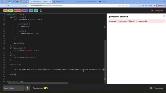Click the reset/reload code button
This screenshot has width=166, height=93.
coord(28,88)
